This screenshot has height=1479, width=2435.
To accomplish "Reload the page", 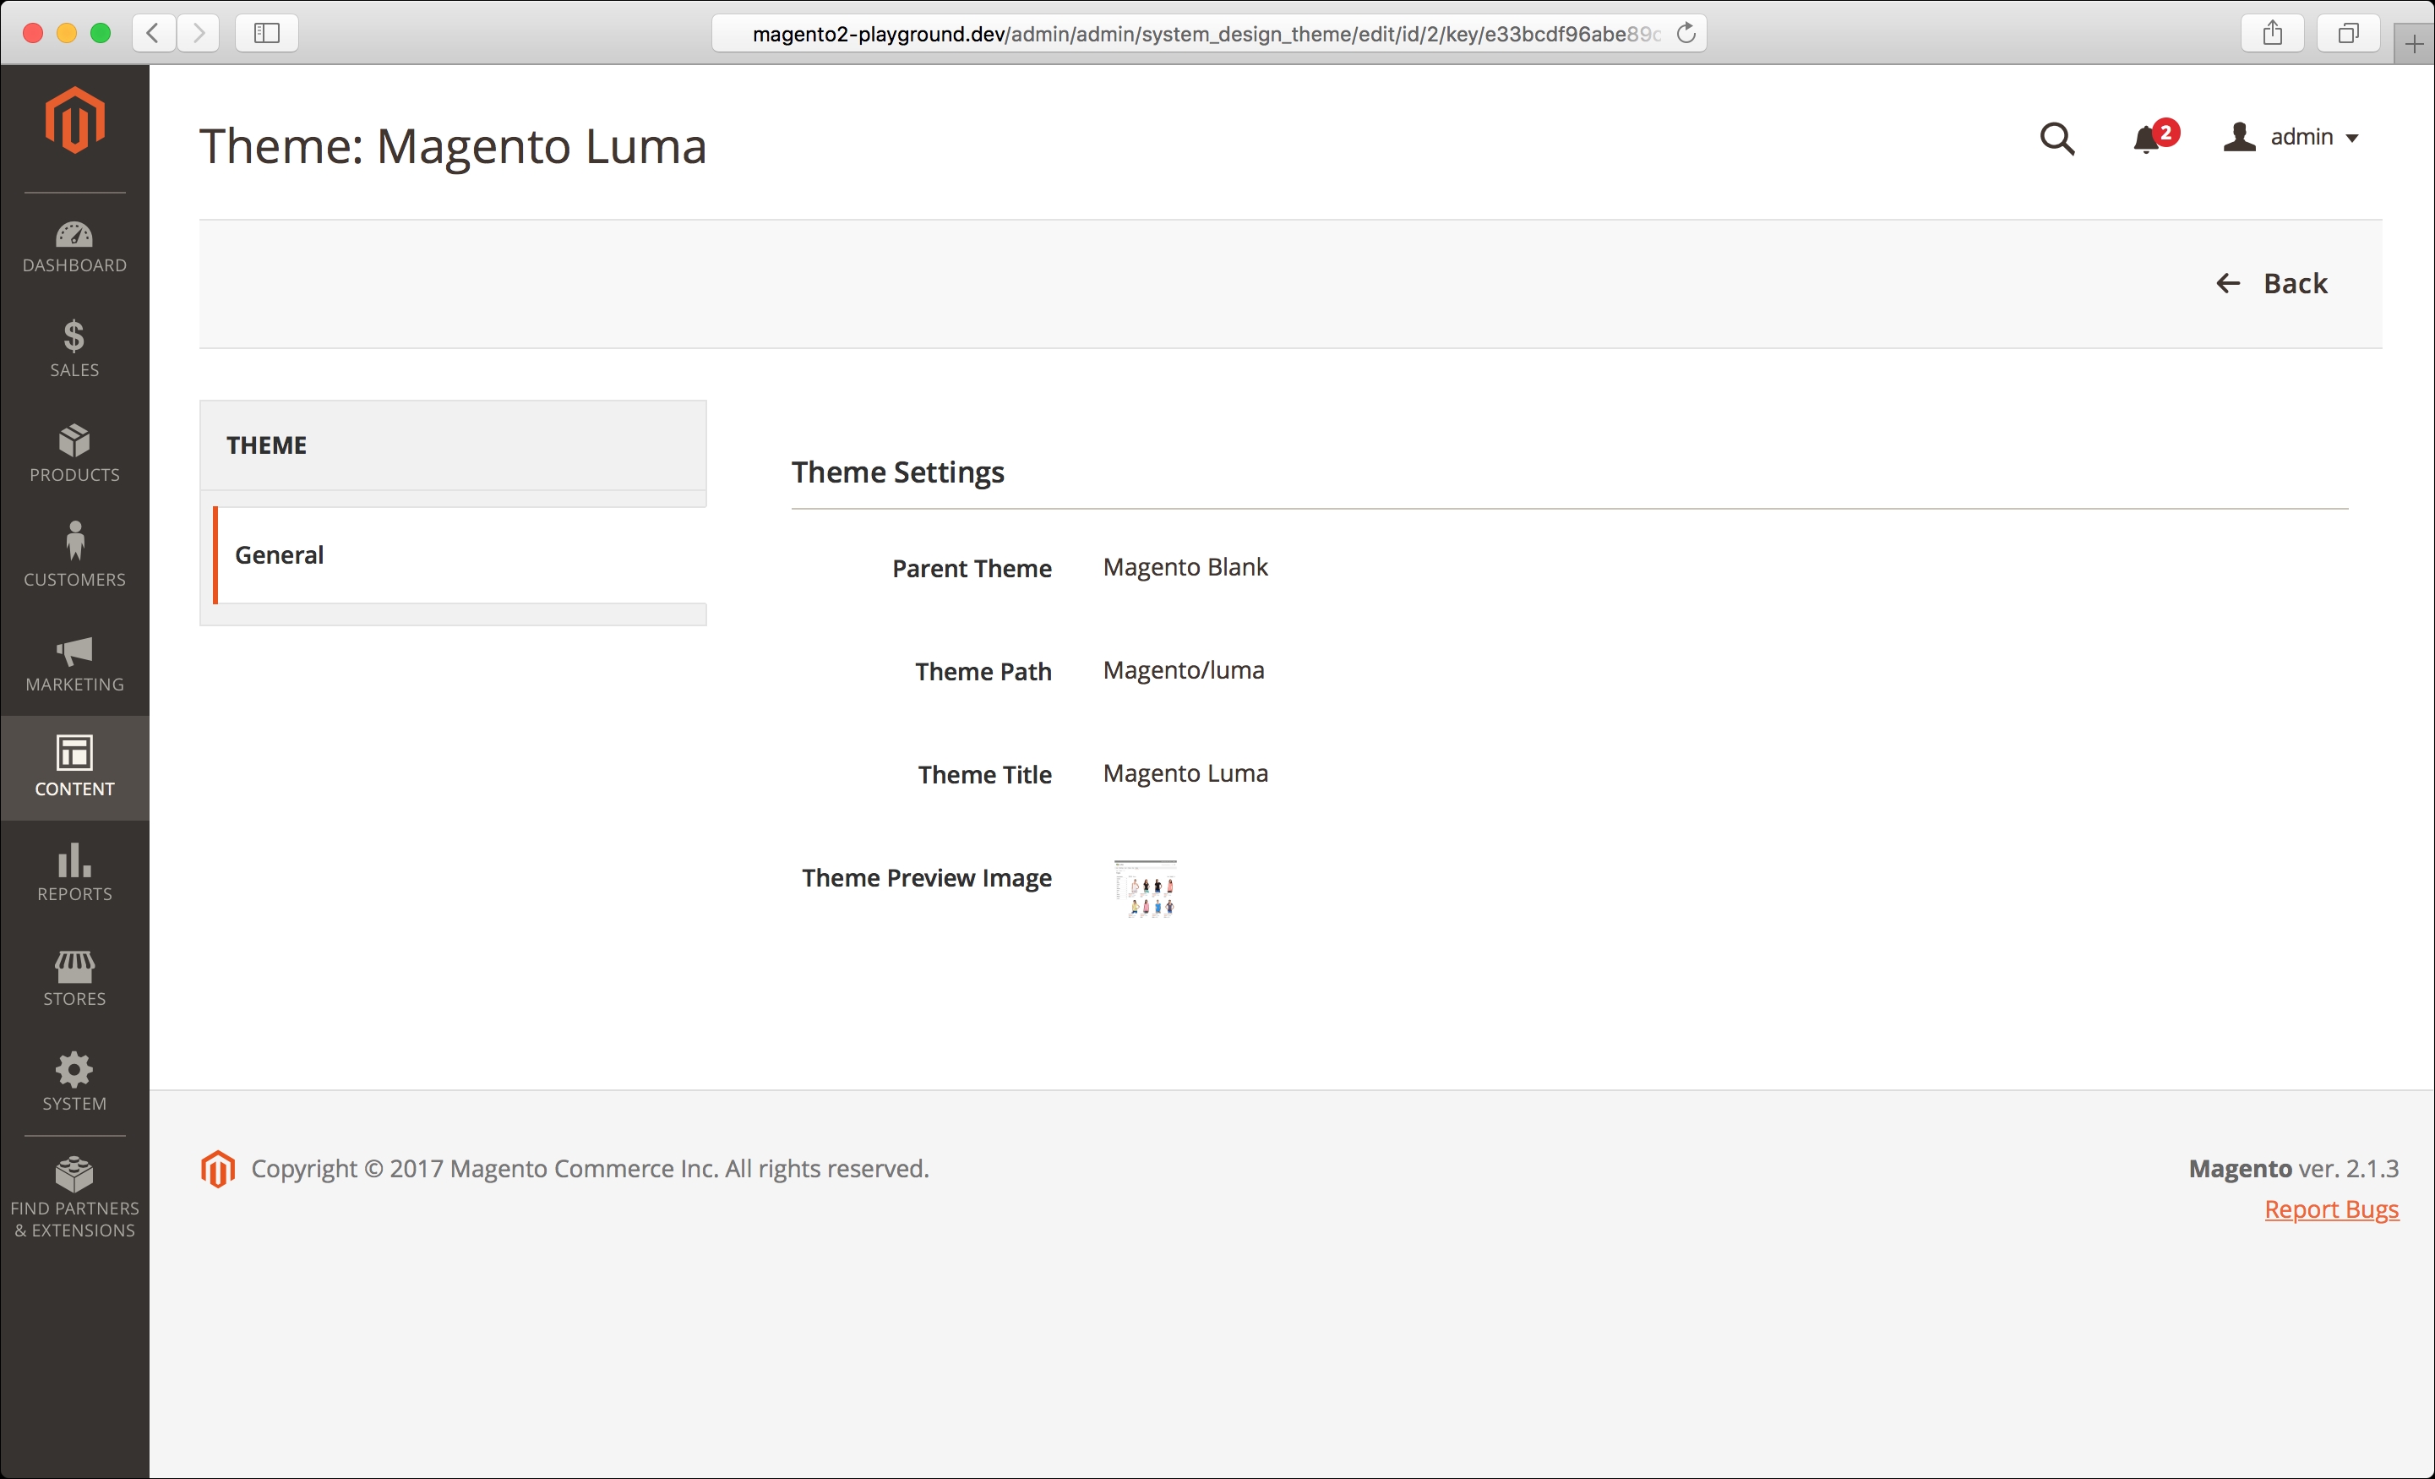I will (x=1686, y=34).
